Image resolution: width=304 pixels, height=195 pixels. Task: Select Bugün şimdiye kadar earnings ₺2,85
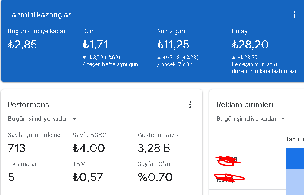click(x=22, y=45)
